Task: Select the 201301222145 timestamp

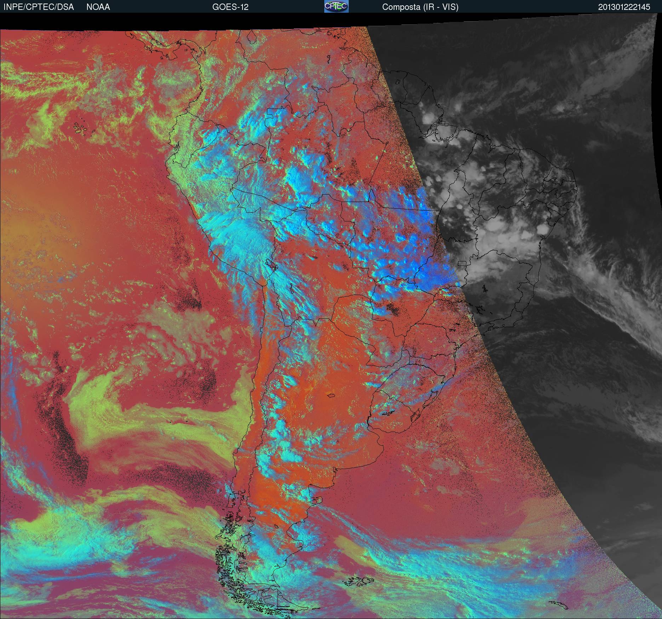Action: (x=624, y=7)
